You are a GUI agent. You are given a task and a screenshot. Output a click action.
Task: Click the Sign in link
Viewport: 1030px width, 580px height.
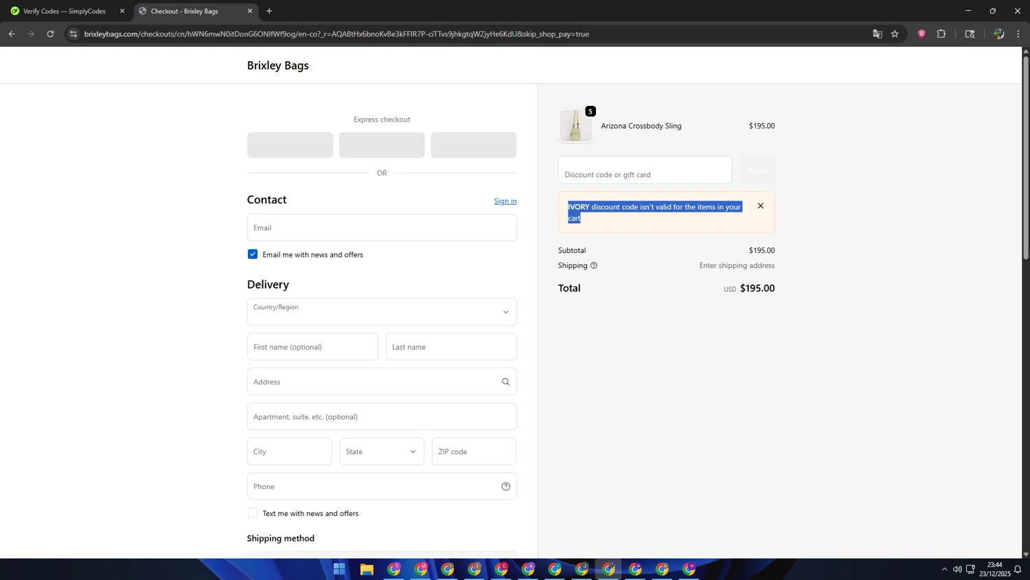[505, 201]
